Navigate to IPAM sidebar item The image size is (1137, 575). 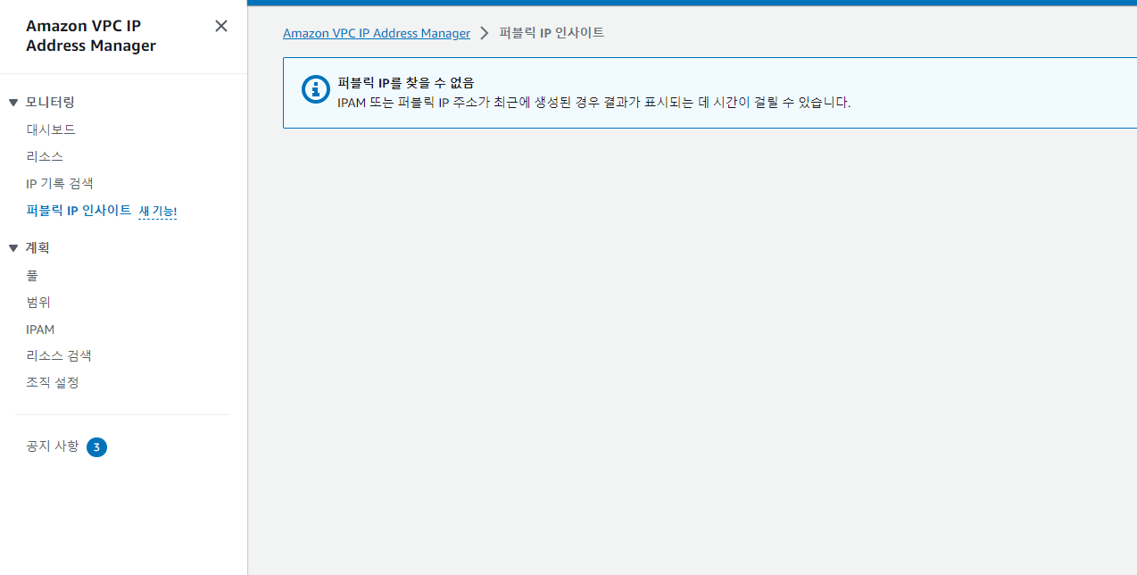[x=40, y=329]
